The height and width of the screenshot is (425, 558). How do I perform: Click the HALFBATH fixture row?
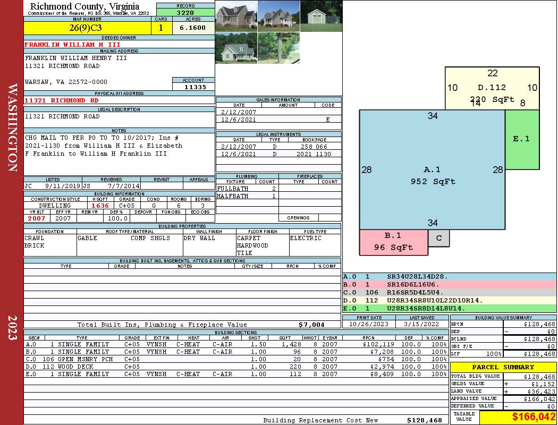tap(247, 196)
